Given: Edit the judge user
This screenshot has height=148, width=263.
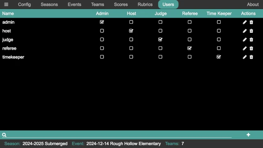Looking at the screenshot, I should 245,39.
